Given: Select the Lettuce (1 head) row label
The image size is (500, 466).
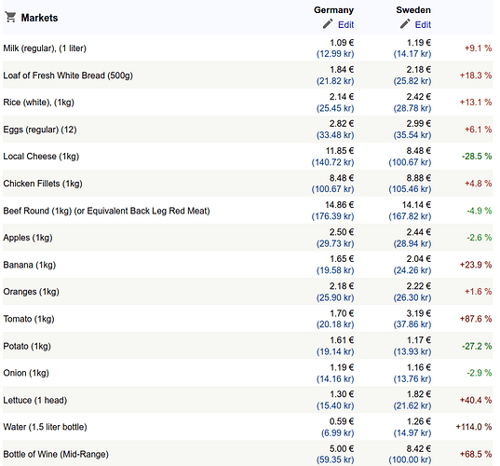Looking at the screenshot, I should coord(35,400).
